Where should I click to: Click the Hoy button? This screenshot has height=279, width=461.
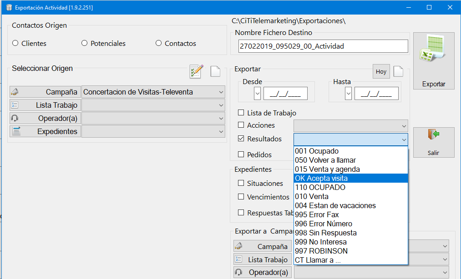click(381, 71)
